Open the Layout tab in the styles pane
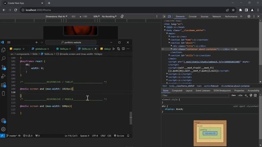This screenshot has height=147, width=262. coord(189,91)
